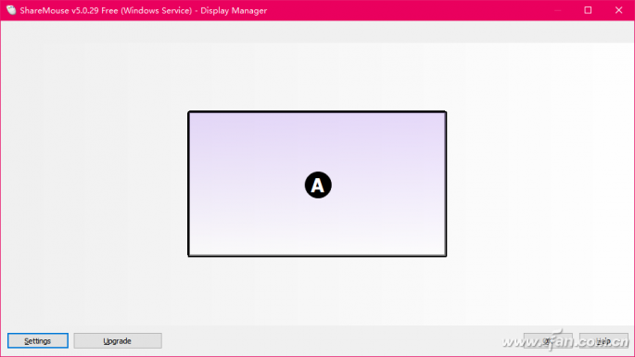Click empty layout area left of monitor A
The width and height of the screenshot is (635, 357).
point(95,184)
